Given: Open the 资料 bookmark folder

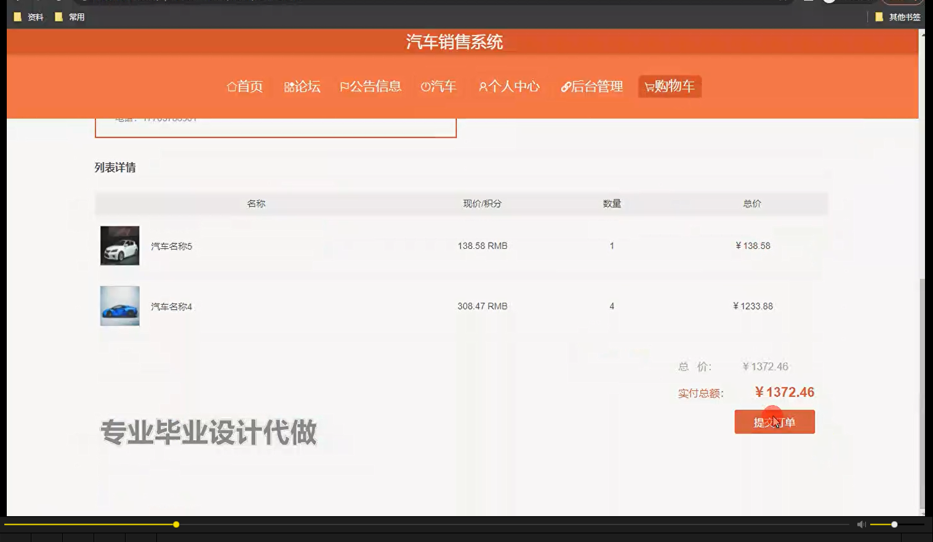Looking at the screenshot, I should click(29, 17).
